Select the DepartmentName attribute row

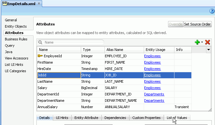tap(114, 101)
